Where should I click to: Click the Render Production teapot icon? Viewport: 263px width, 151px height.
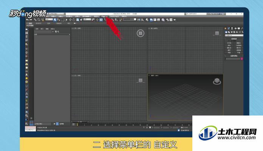175,20
